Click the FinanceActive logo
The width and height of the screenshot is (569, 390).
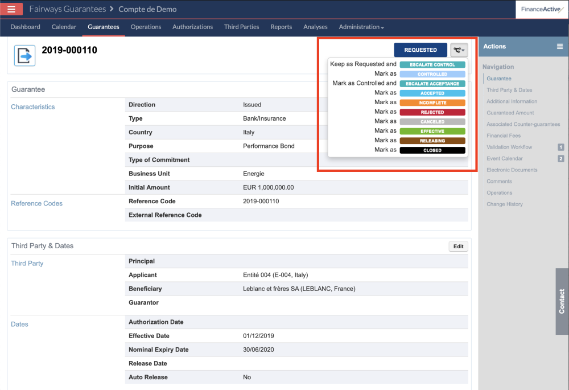point(542,10)
